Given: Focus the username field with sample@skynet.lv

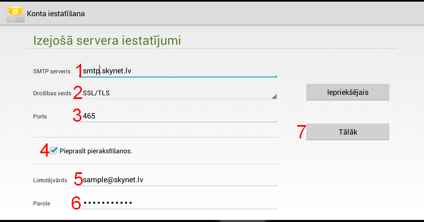Looking at the screenshot, I should pos(178,180).
